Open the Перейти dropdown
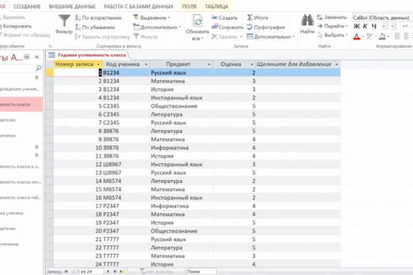 pyautogui.click(x=333, y=26)
